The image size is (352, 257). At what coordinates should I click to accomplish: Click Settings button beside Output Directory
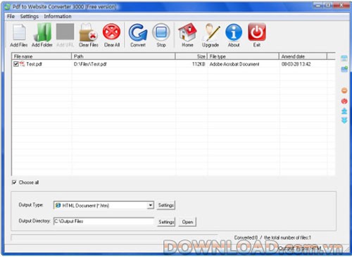tap(166, 222)
